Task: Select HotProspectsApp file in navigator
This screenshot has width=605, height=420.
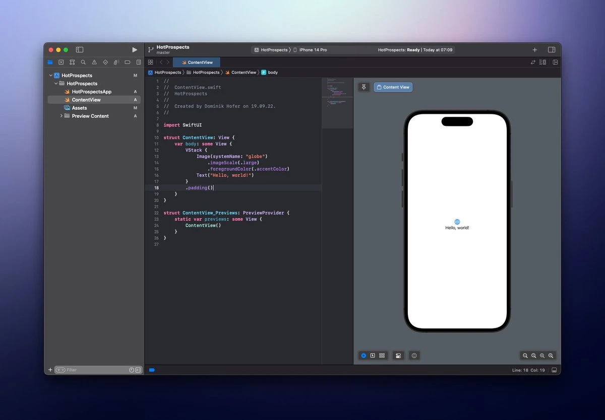Action: coord(91,92)
